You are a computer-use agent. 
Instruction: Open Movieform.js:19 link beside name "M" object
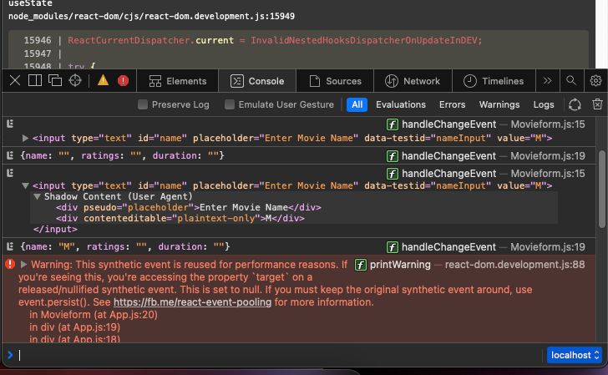[x=548, y=247]
